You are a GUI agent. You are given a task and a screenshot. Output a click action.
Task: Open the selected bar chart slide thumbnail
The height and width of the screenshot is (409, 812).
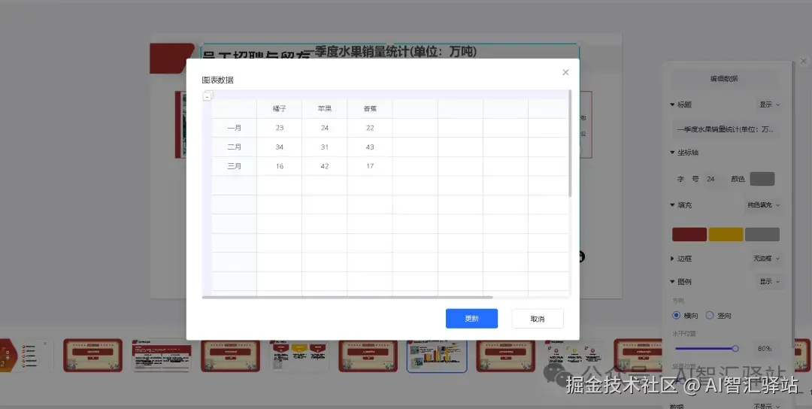pyautogui.click(x=437, y=356)
